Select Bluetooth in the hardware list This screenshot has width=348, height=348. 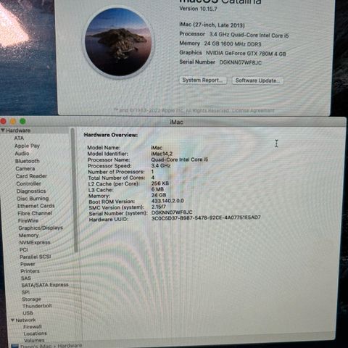(x=28, y=161)
